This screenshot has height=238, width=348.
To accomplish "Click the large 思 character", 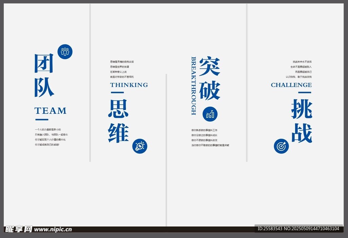I will 118,108.
